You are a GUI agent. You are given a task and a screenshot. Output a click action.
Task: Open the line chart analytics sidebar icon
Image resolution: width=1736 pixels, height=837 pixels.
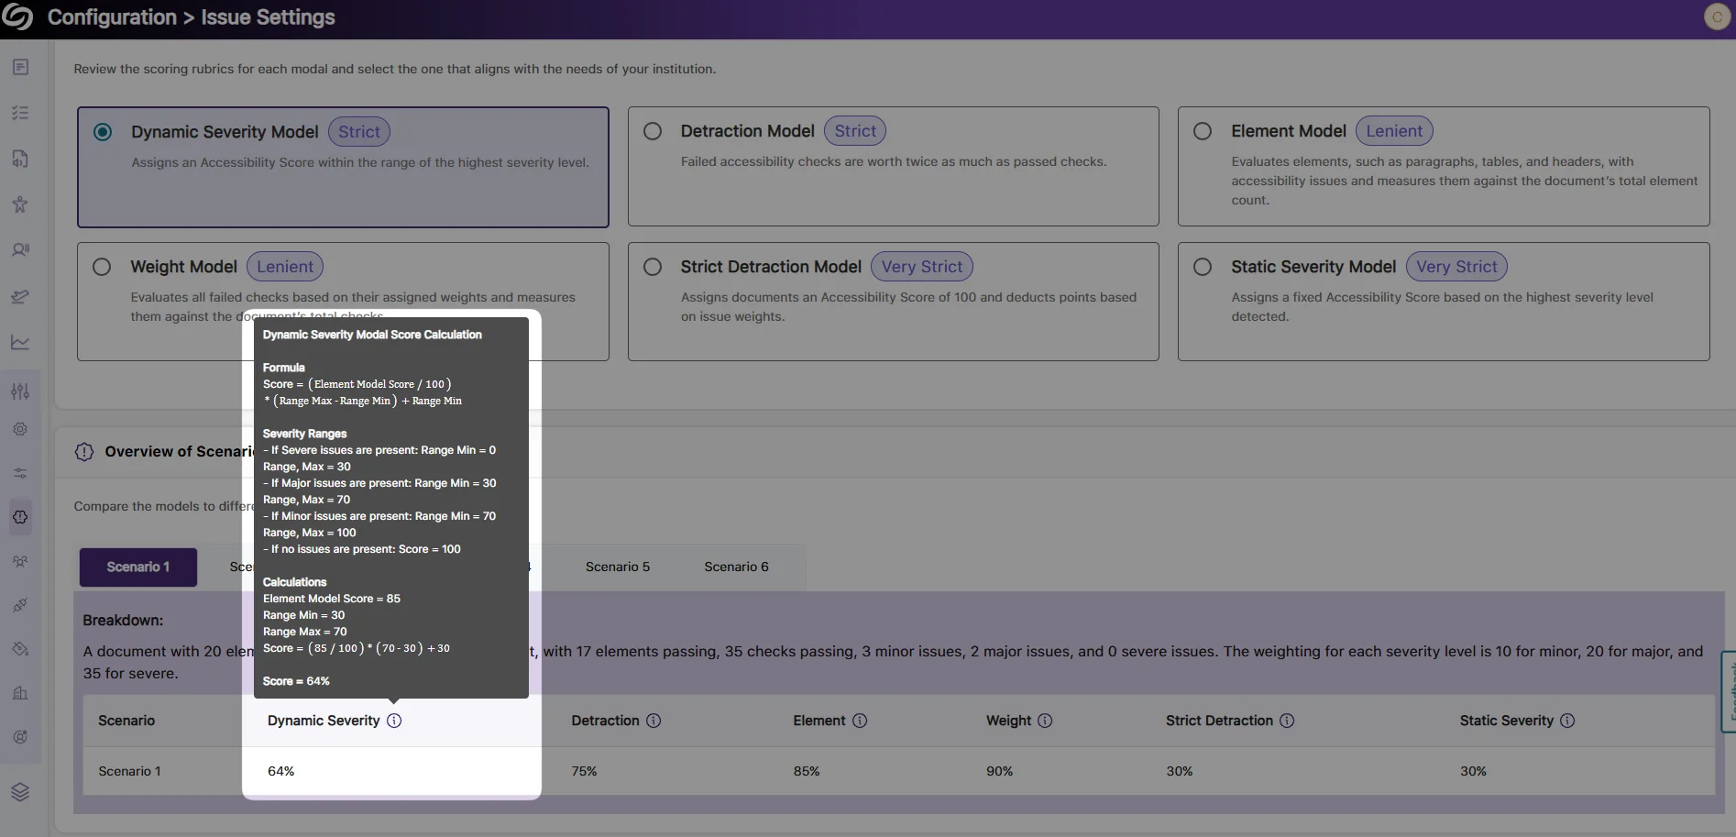[x=20, y=342]
